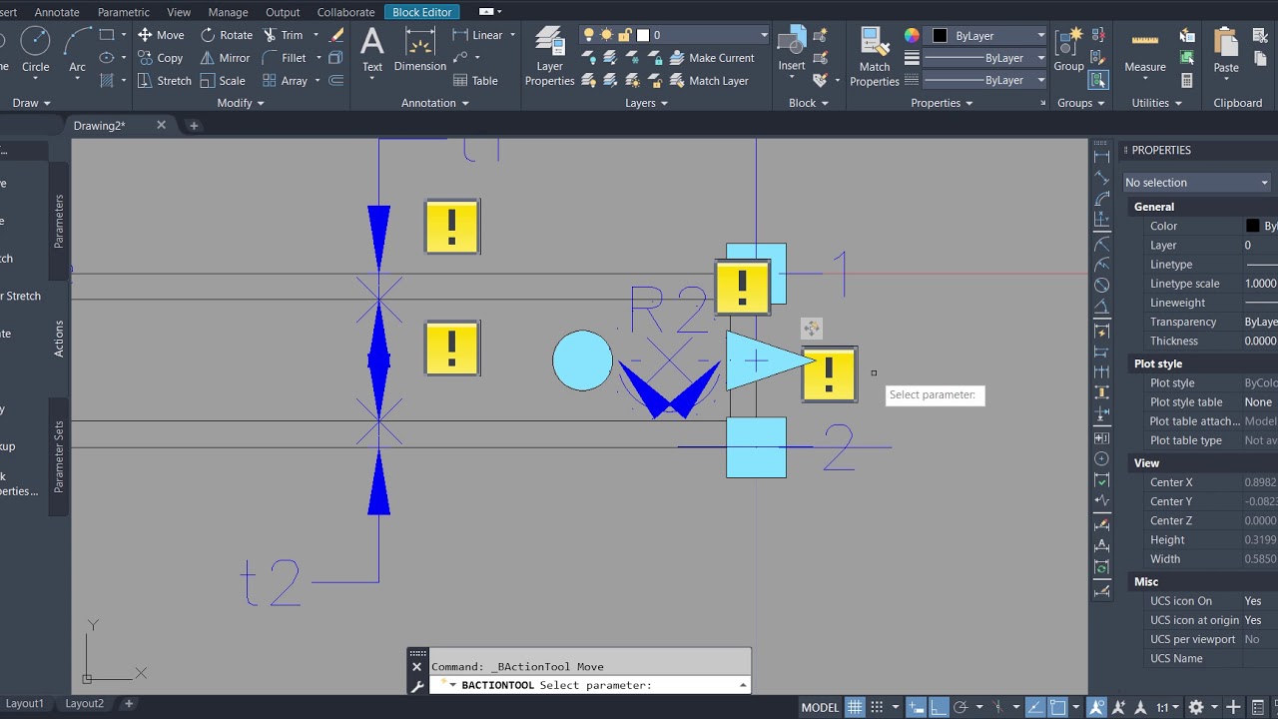Open Layer Properties manager

click(550, 57)
